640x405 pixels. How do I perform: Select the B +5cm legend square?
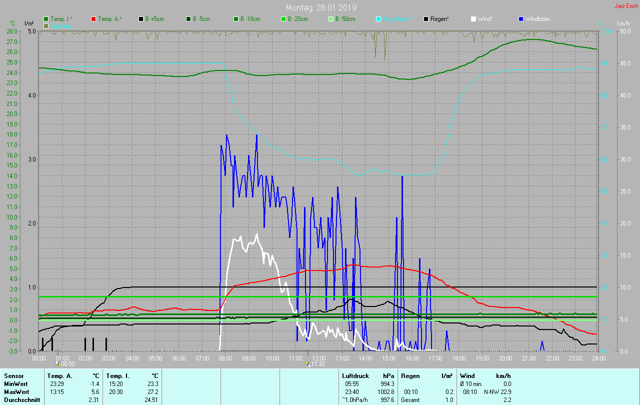click(141, 19)
